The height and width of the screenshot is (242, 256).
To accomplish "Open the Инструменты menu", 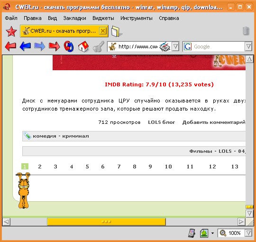I will [137, 18].
